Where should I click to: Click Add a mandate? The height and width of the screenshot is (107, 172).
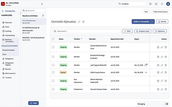click(x=141, y=22)
